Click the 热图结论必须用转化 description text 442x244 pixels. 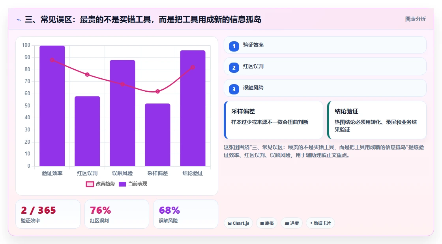375,126
